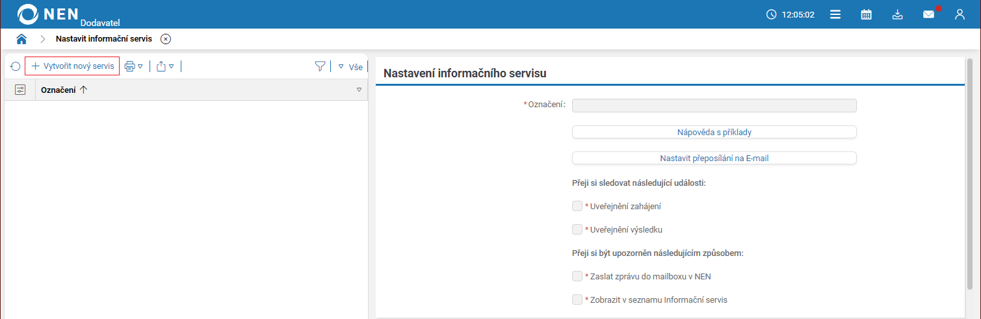Check the Uveřejnění zahájení checkbox
This screenshot has width=981, height=319.
tap(577, 206)
